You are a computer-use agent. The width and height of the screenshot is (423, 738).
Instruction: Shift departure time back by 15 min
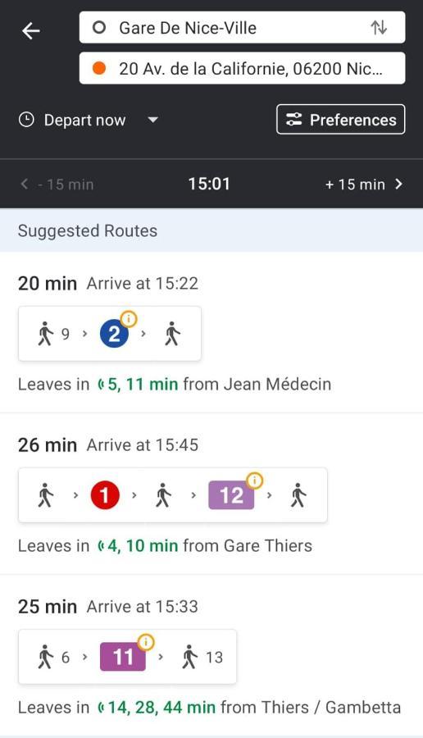pos(57,184)
